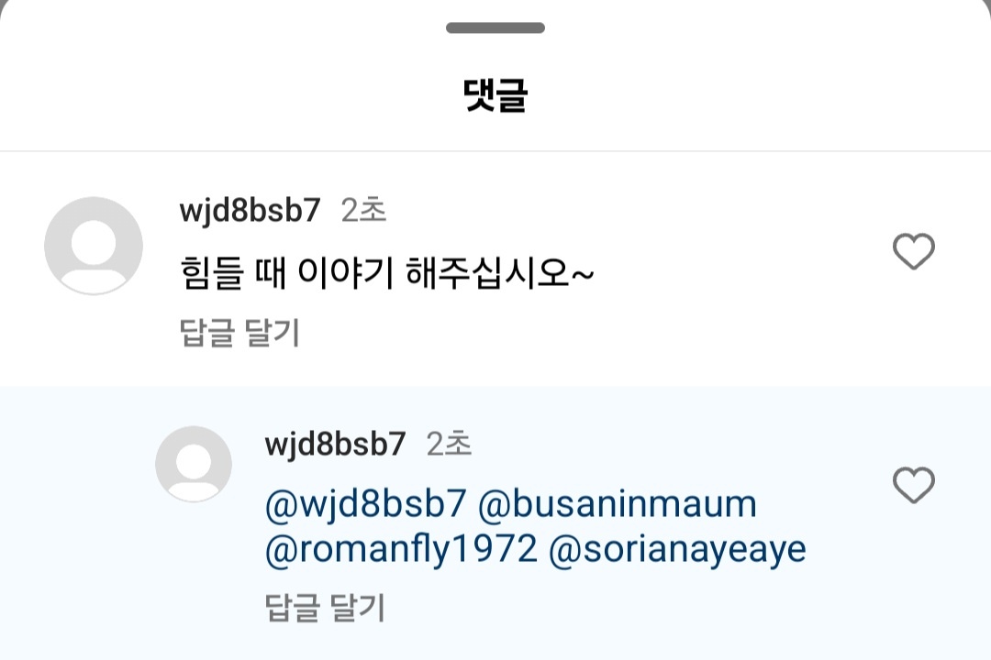Tap the '댓글' header title

pos(495,95)
